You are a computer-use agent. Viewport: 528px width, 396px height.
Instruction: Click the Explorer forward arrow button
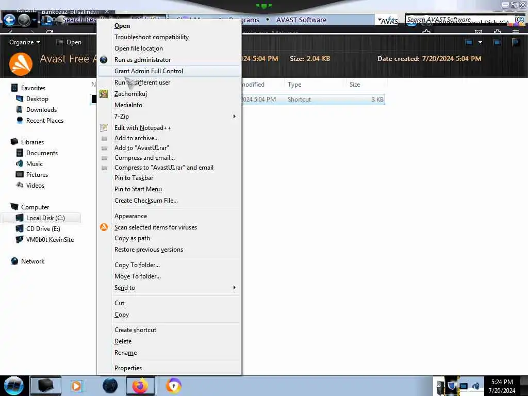pyautogui.click(x=24, y=20)
